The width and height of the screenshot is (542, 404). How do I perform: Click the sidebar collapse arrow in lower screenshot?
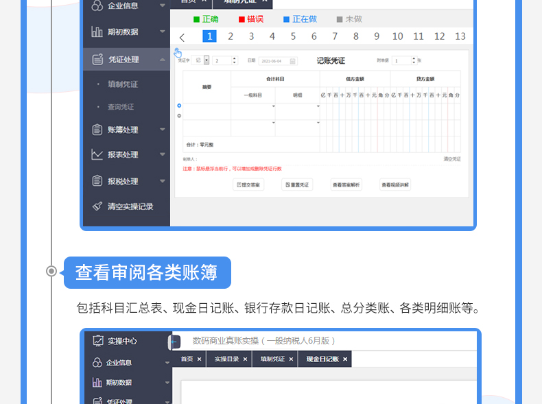tap(175, 341)
